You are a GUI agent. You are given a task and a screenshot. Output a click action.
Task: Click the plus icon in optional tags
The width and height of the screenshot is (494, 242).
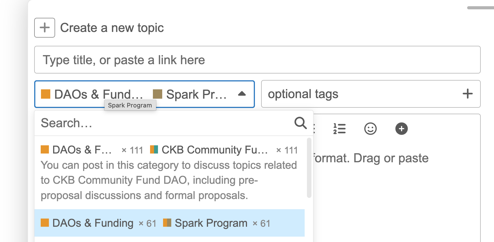tap(467, 94)
